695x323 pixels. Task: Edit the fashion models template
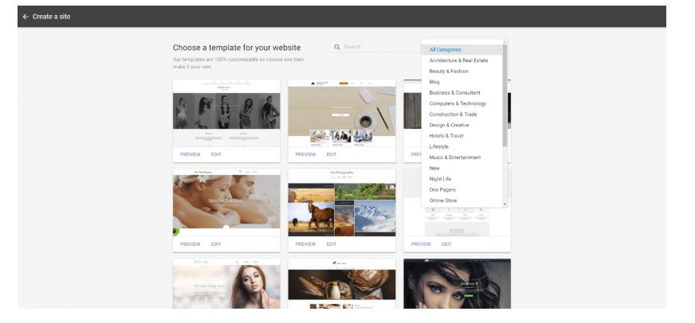tap(216, 154)
